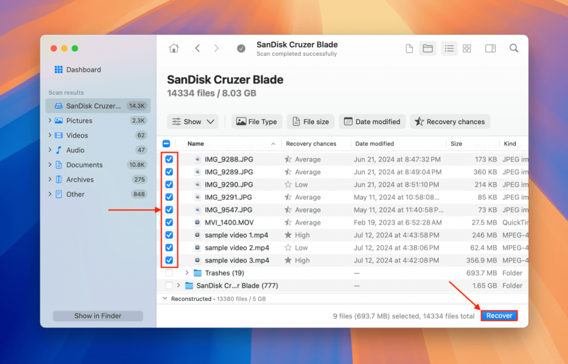Viewport: 568px width, 364px height.
Task: Select the single file view icon
Action: pyautogui.click(x=409, y=48)
